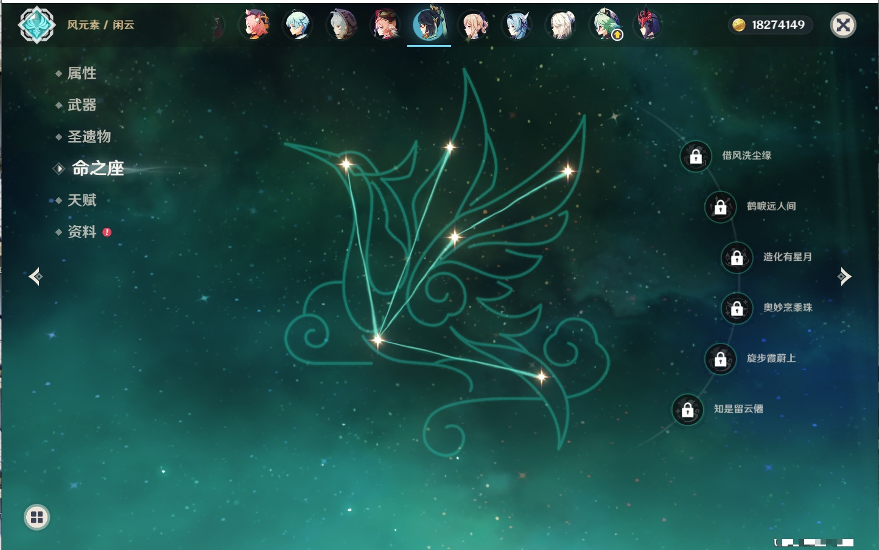Click the 借风洗尘缘 constellation label
The height and width of the screenshot is (550, 879).
click(746, 156)
